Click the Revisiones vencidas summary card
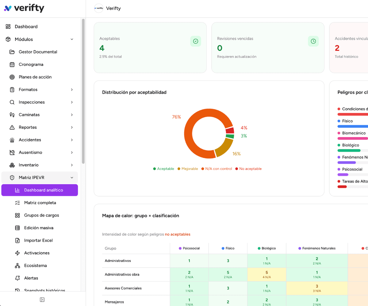 coord(268,47)
